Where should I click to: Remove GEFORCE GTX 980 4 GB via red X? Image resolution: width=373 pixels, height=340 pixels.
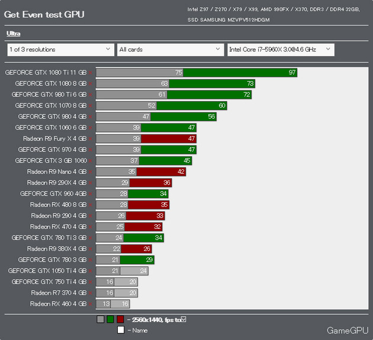coord(91,116)
